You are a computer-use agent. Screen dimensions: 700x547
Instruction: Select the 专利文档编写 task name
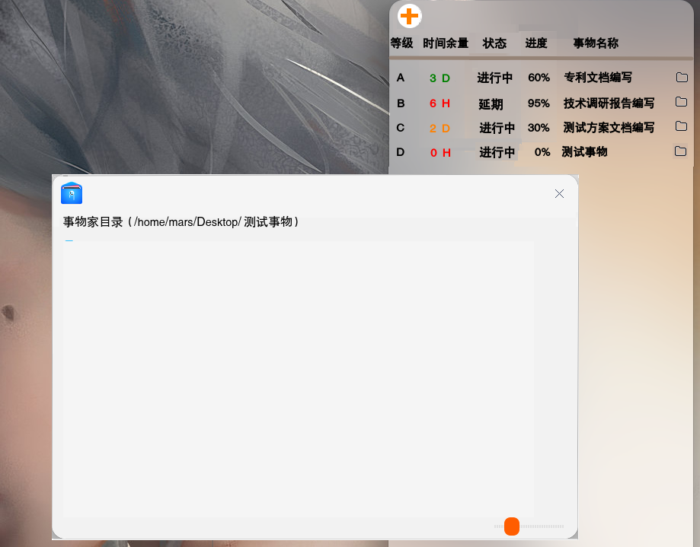(598, 78)
